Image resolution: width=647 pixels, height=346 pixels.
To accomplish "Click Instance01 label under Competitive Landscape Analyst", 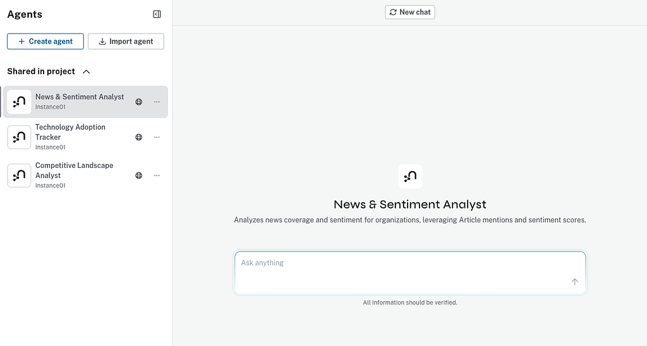I will click(51, 186).
